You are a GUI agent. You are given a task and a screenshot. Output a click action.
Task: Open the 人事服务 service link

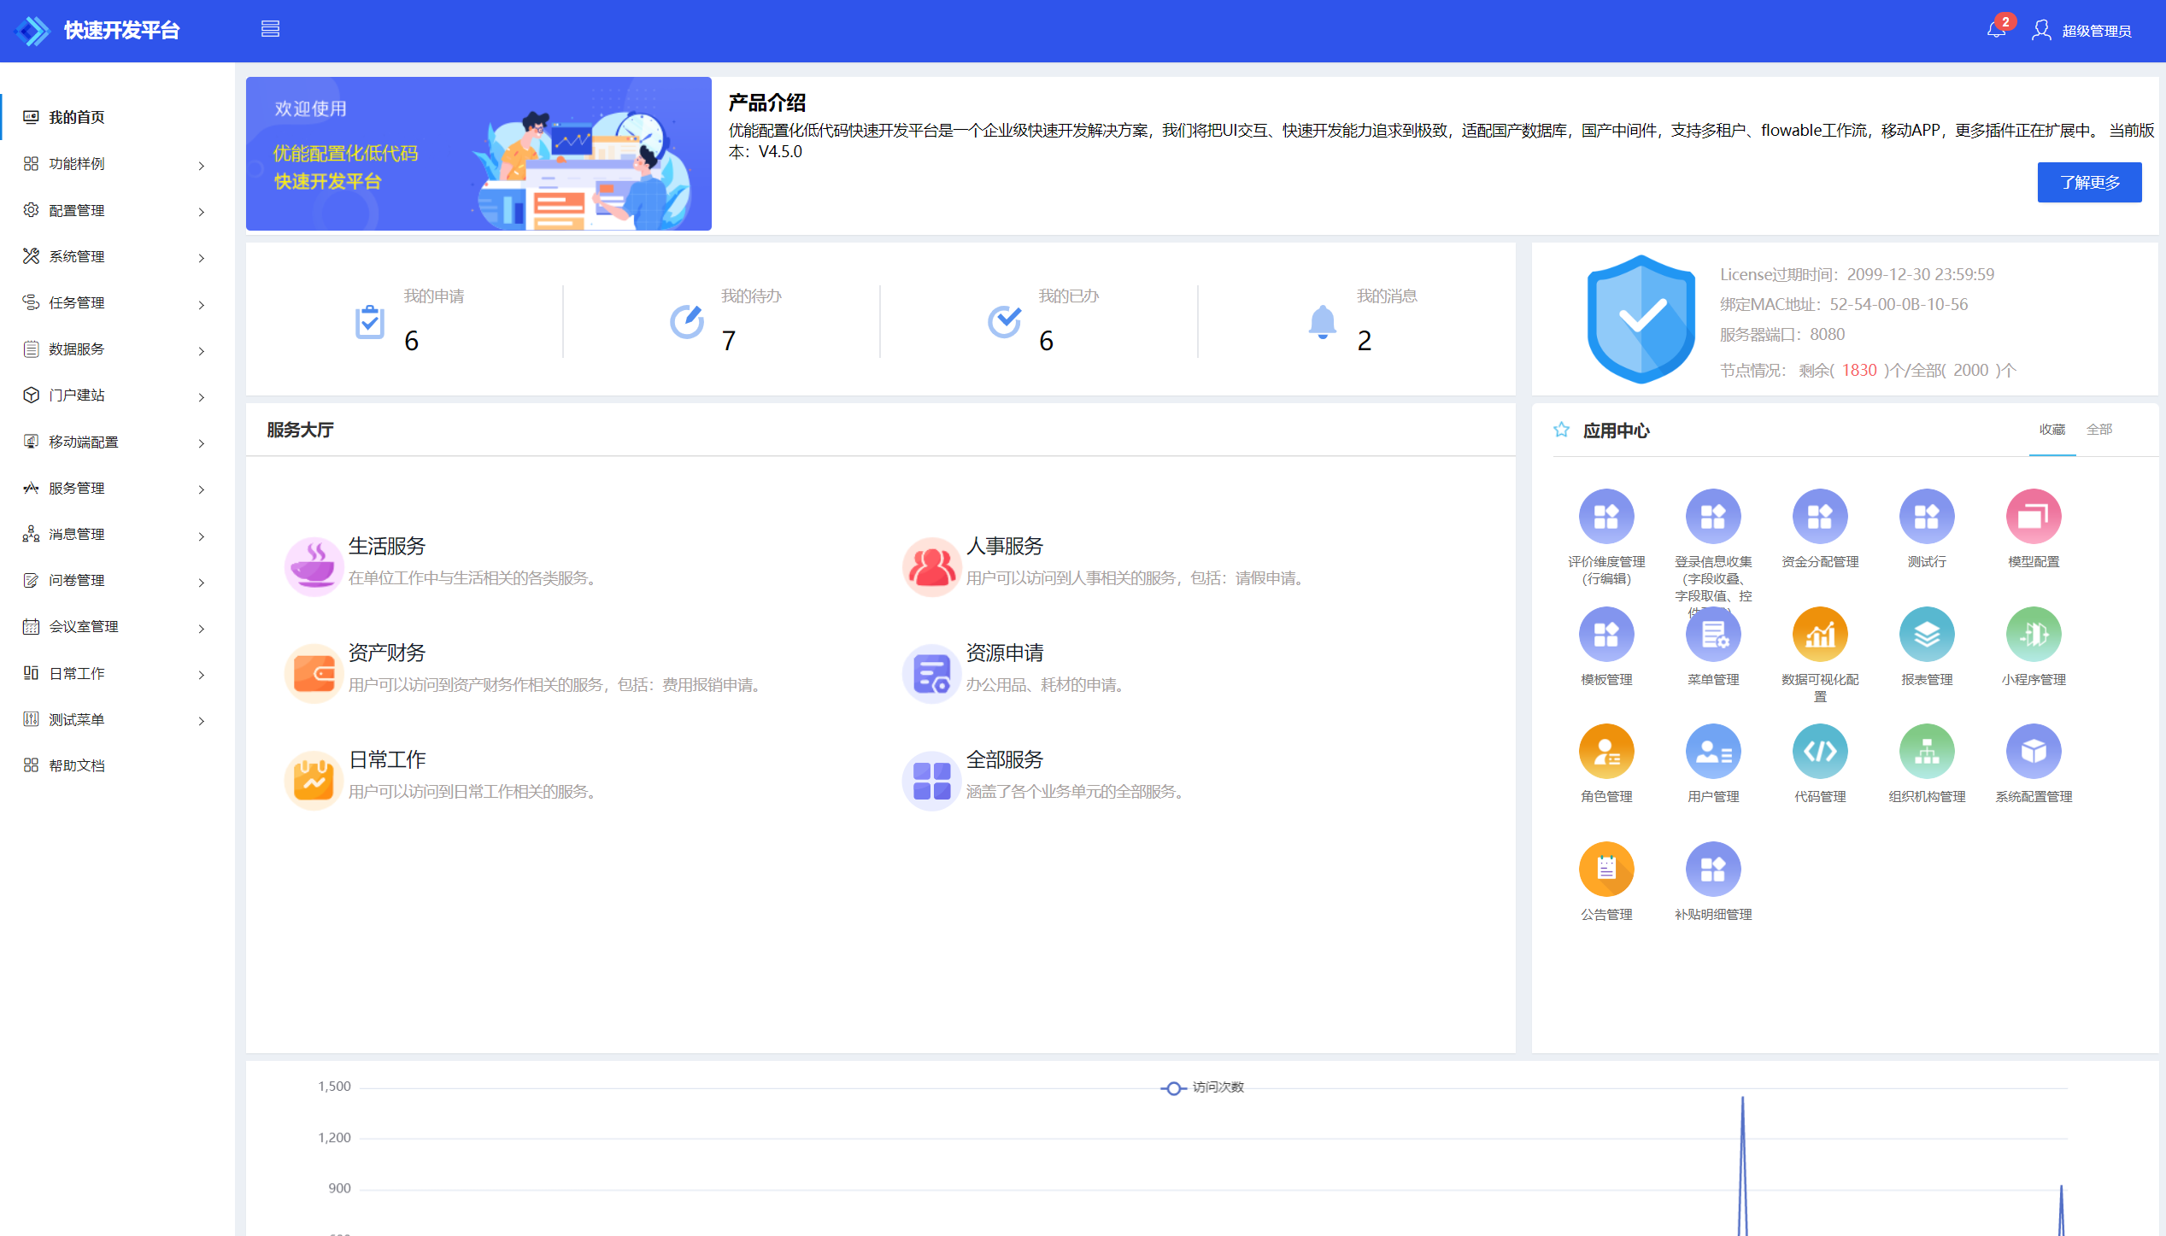[x=1004, y=547]
